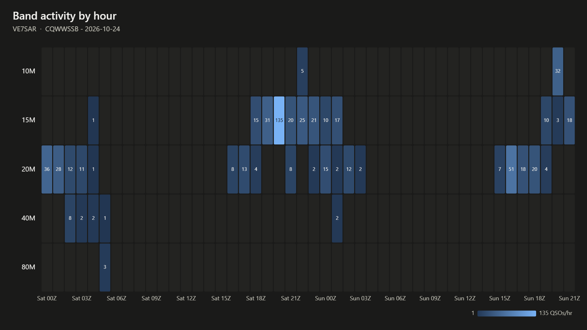Select the 15M cell showing 3
Image resolution: width=587 pixels, height=330 pixels.
click(x=558, y=120)
